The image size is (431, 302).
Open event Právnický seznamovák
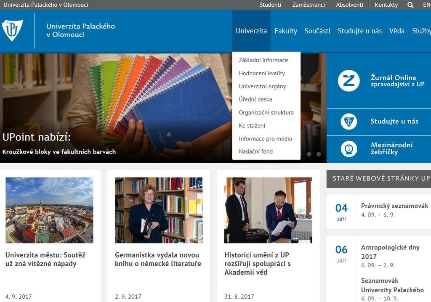point(394,206)
